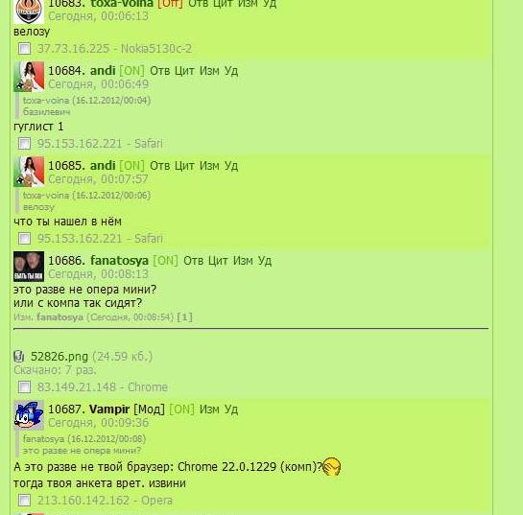Download the 52826.png attachment
Image resolution: width=523 pixels, height=515 pixels.
[59, 357]
